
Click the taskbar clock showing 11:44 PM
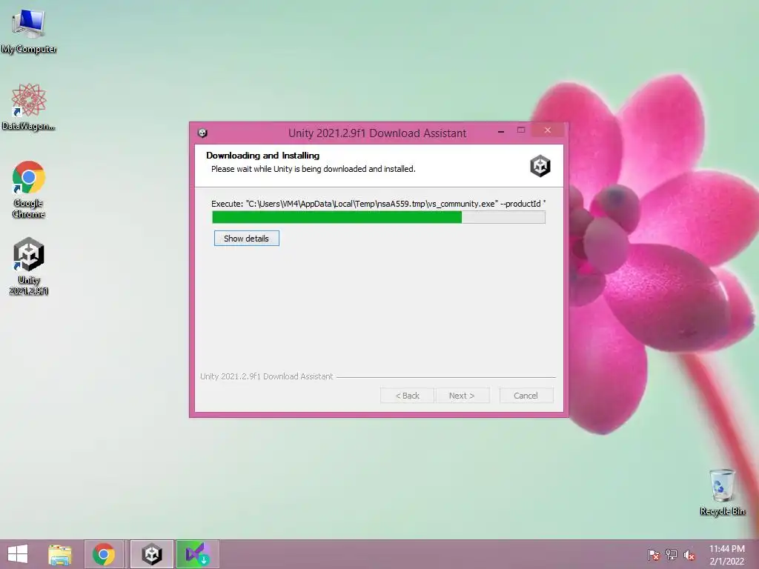click(727, 555)
